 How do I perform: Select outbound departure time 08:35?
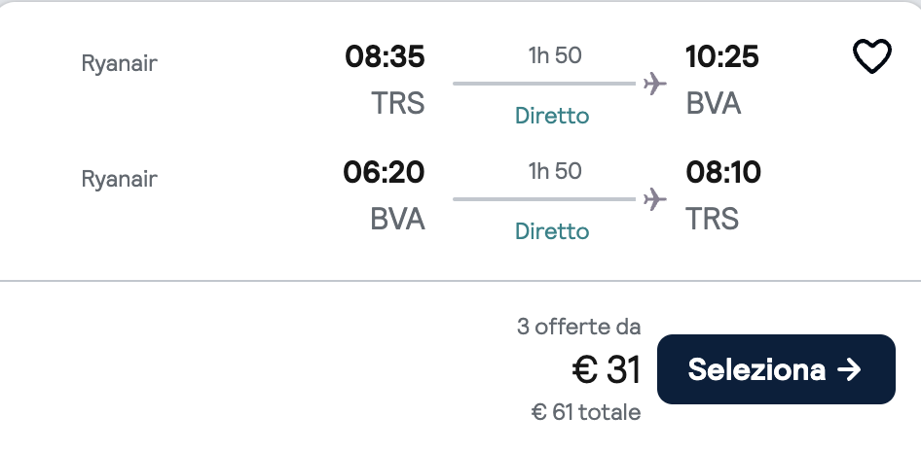pyautogui.click(x=385, y=57)
